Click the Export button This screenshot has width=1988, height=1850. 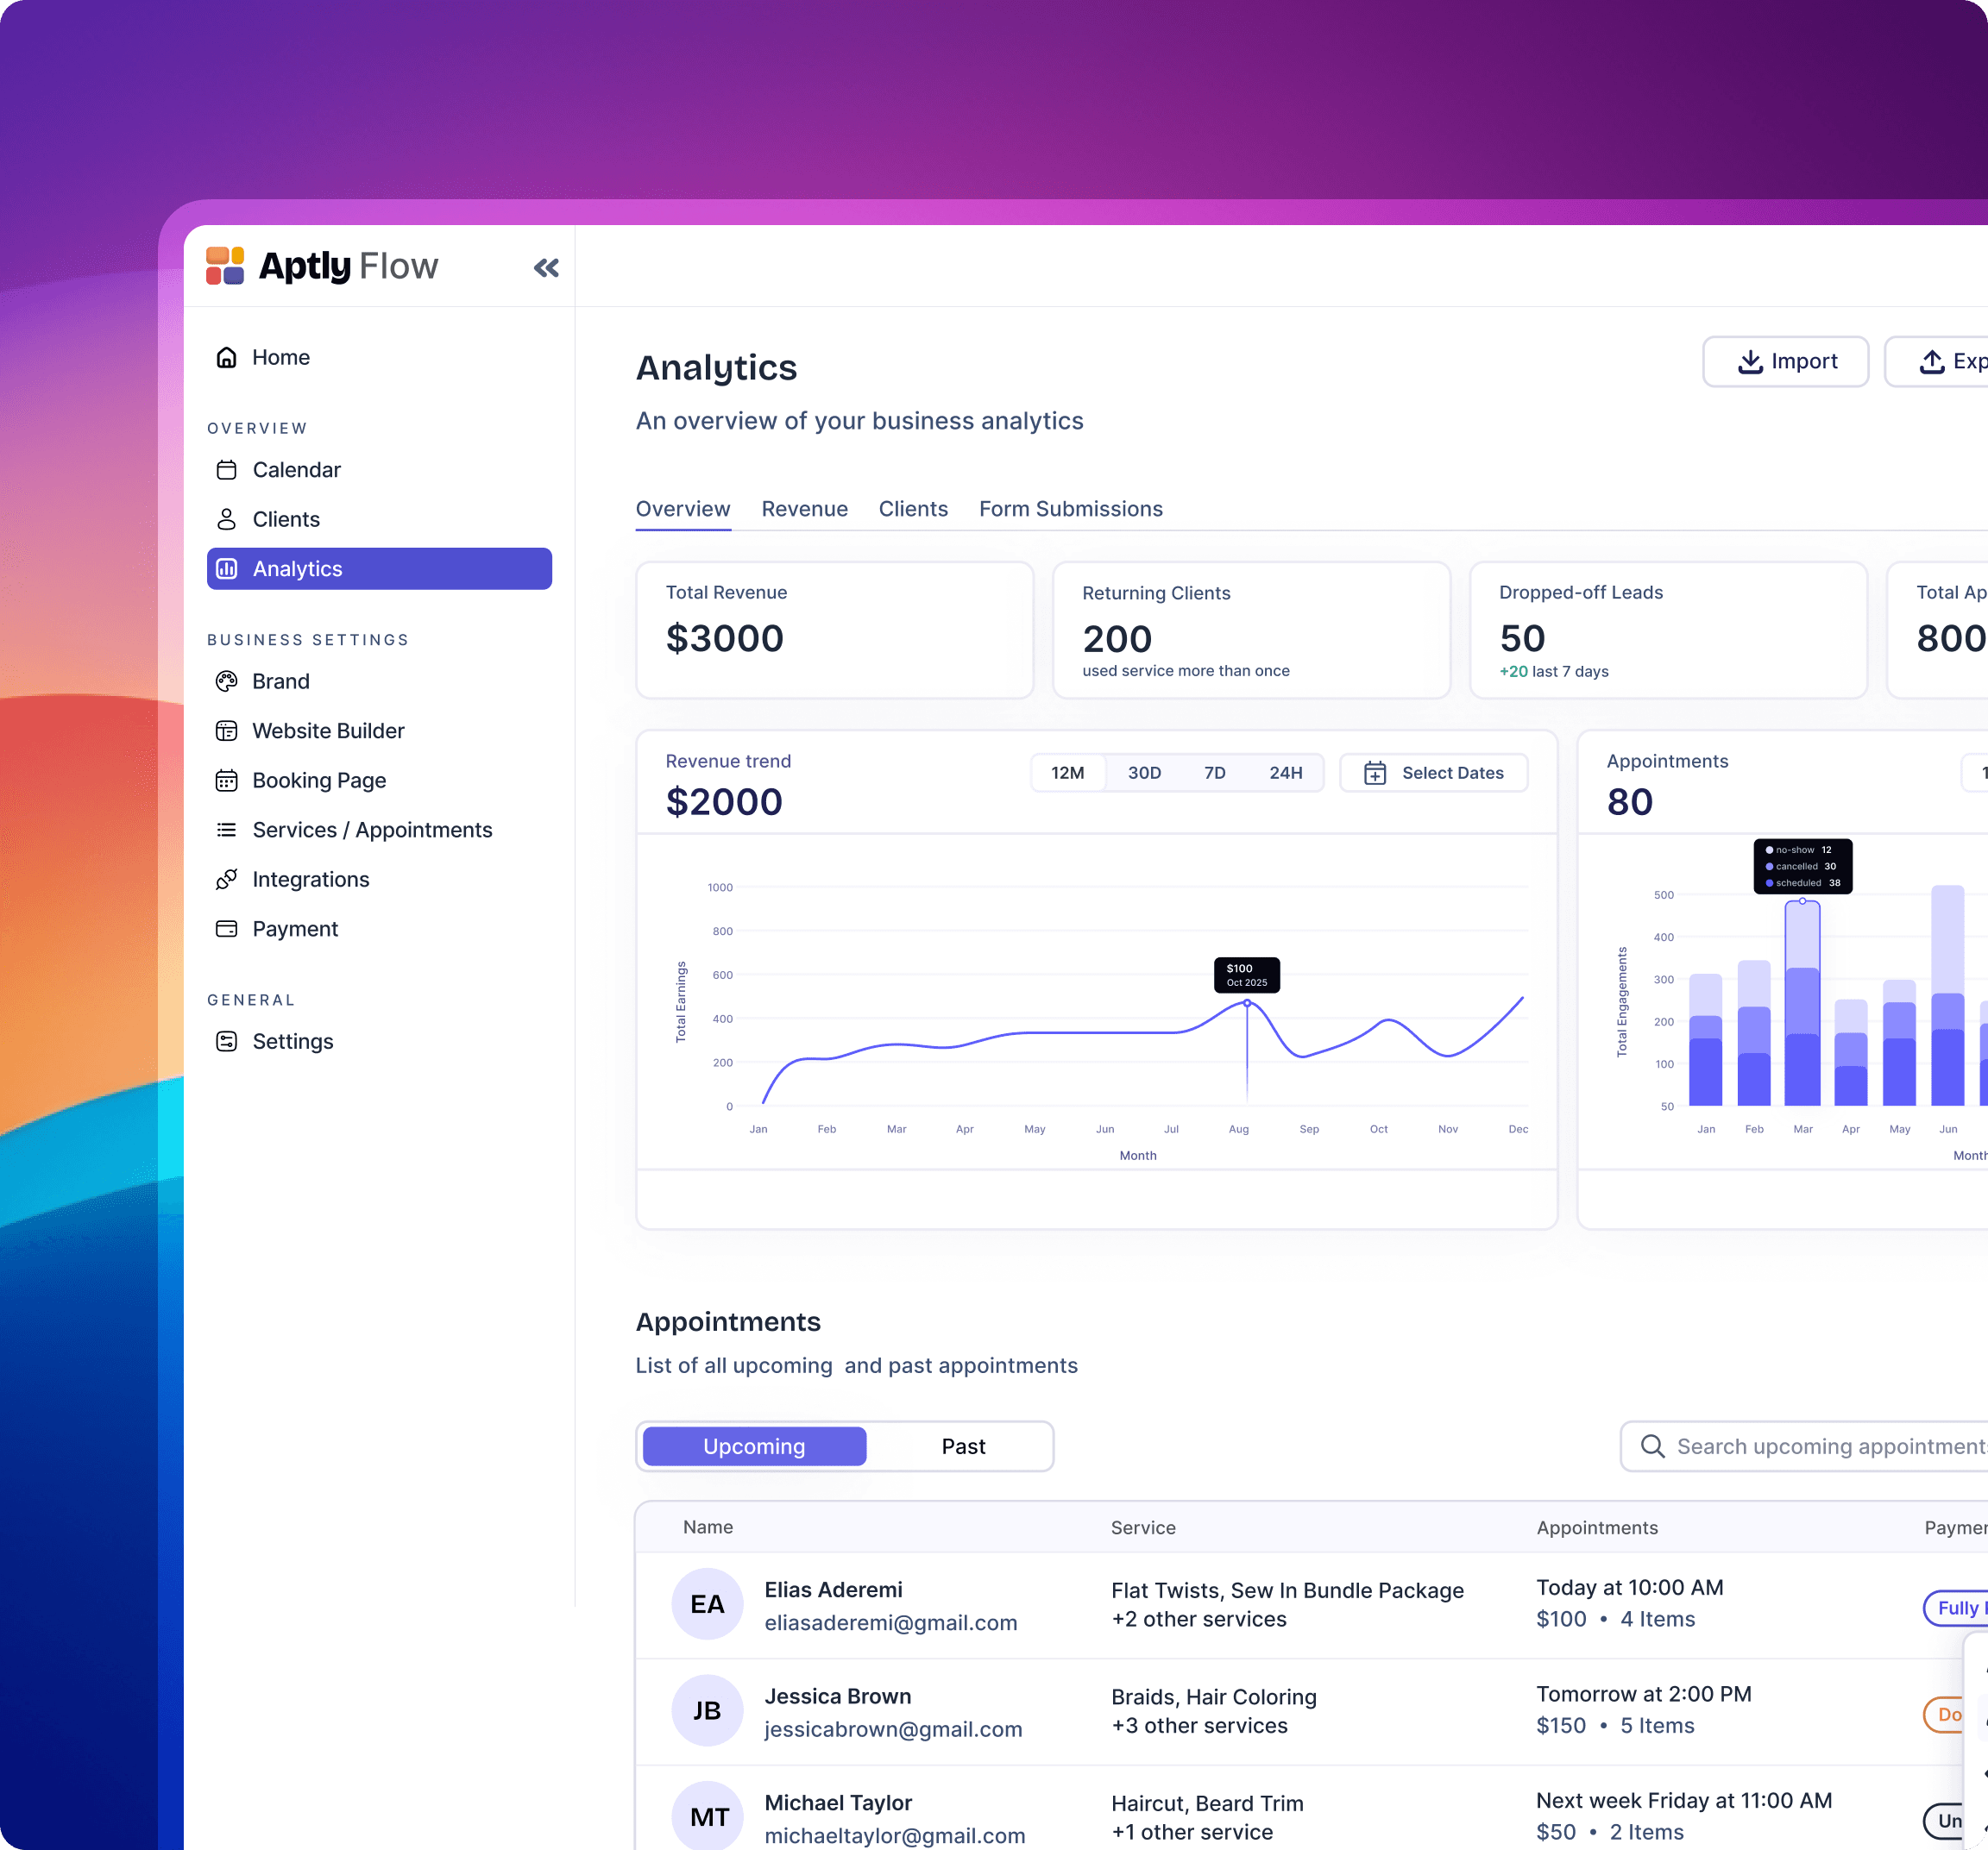pyautogui.click(x=1938, y=361)
